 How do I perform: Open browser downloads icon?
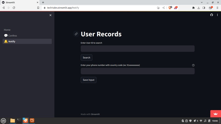199,8
